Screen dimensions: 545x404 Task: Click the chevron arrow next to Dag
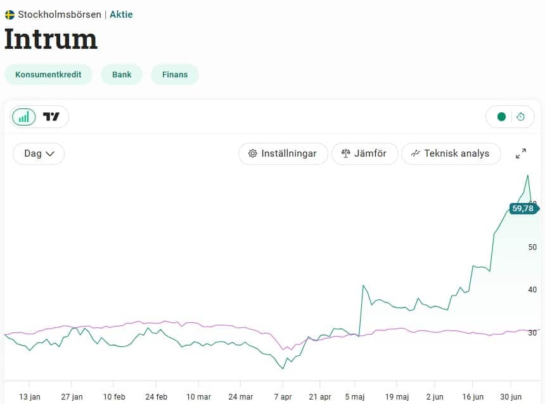[x=51, y=153]
